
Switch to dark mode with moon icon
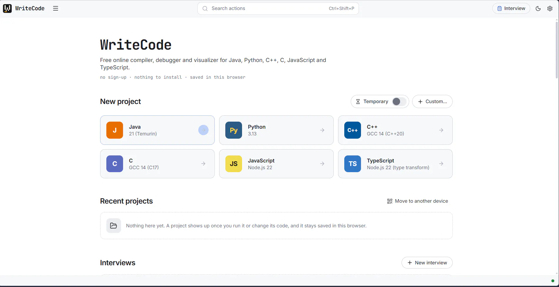[x=538, y=9]
